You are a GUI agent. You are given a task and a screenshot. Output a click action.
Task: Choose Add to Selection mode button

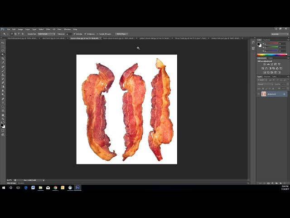[15, 34]
